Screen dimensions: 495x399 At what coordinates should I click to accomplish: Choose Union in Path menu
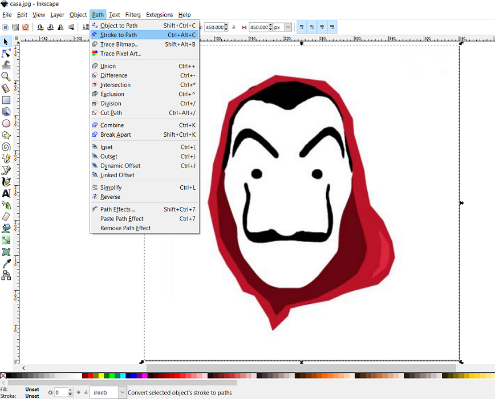(x=145, y=66)
